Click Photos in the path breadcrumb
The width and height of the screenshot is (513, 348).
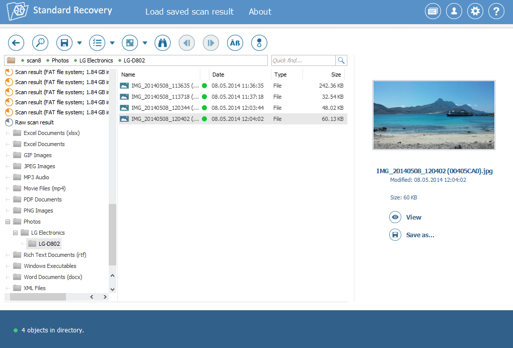point(60,60)
